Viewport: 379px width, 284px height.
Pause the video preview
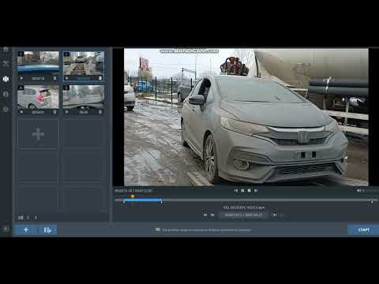pos(242,191)
